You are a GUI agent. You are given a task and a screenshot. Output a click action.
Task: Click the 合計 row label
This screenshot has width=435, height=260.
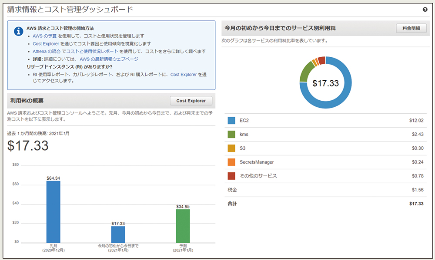point(232,204)
